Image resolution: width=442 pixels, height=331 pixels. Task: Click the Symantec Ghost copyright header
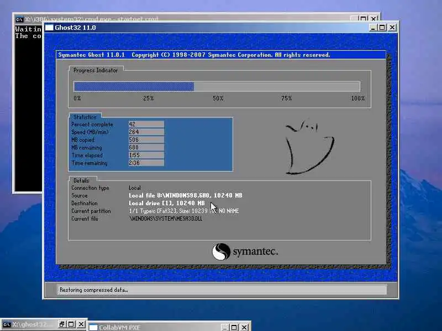point(194,55)
